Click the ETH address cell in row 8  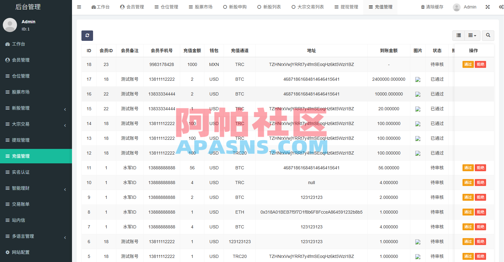(311, 212)
